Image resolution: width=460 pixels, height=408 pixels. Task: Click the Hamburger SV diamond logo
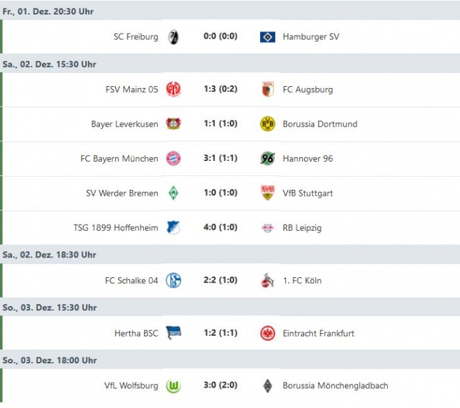point(267,37)
